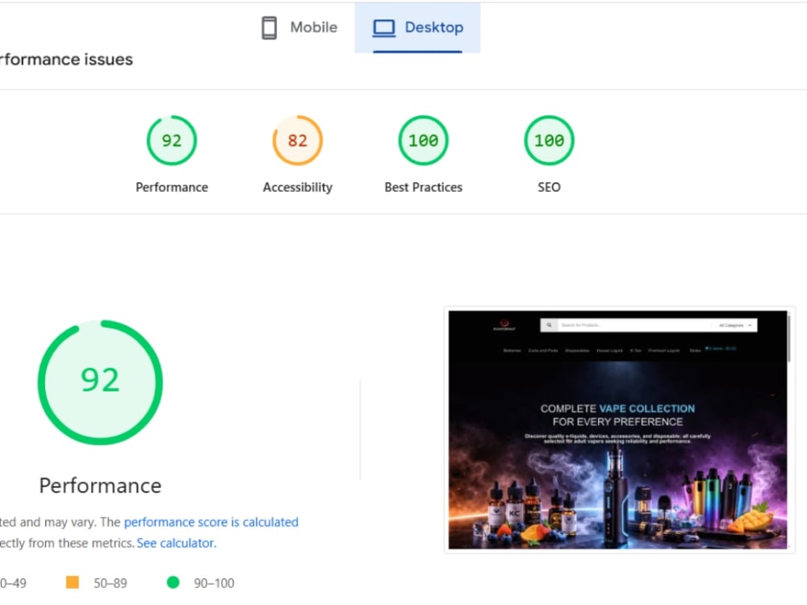The width and height of the screenshot is (807, 605).
Task: Jump to Best Practices score gauge 100
Action: click(423, 140)
